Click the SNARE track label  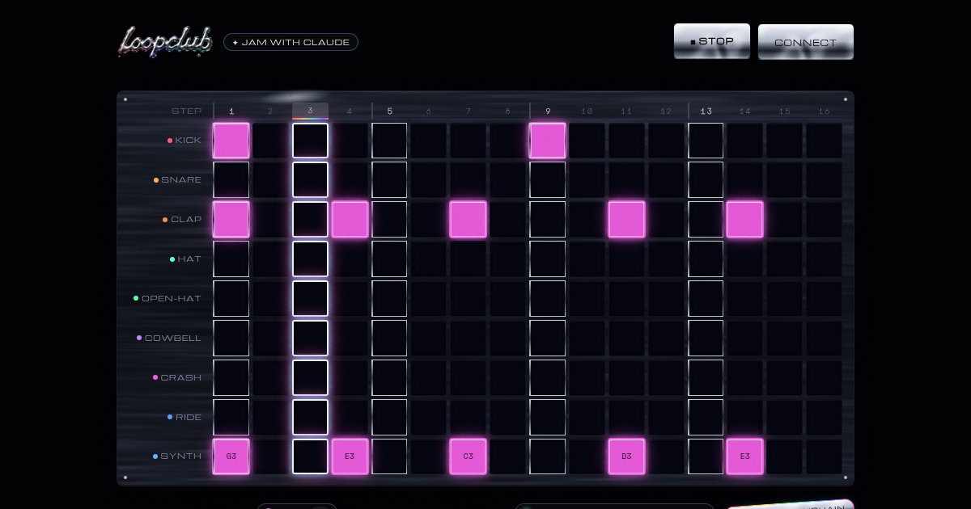pyautogui.click(x=181, y=180)
